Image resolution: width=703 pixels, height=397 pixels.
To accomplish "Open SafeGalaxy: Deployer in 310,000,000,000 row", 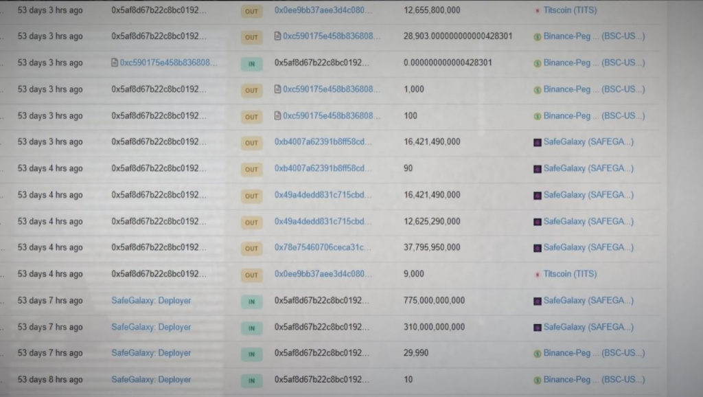I will [151, 327].
